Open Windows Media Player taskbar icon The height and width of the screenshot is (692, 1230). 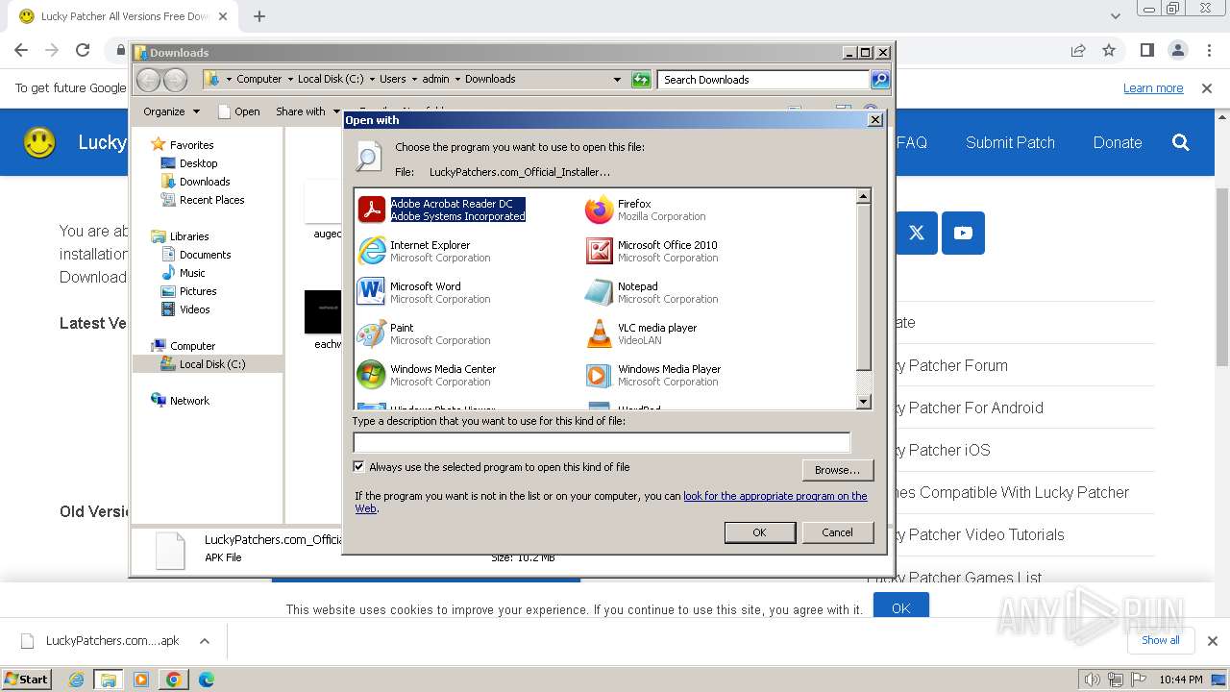point(141,680)
